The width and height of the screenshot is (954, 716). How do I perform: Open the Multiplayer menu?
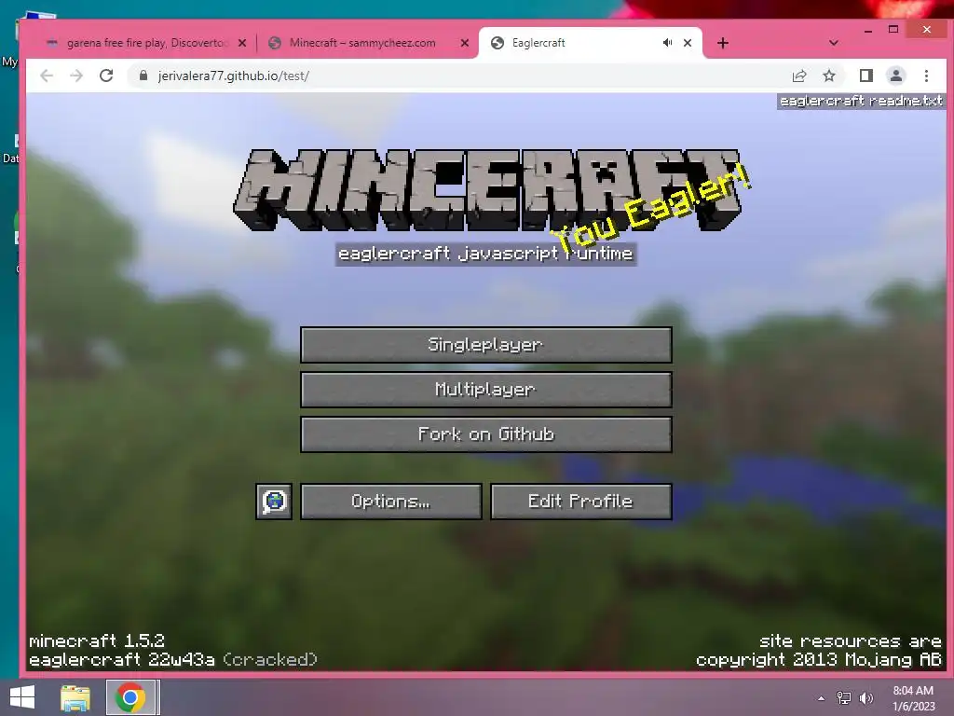click(485, 390)
